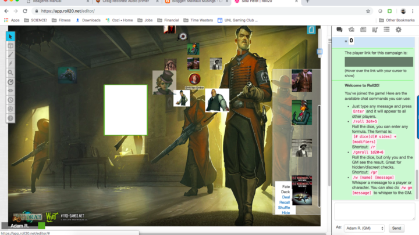419x235 pixels.
Task: Click the browser Back arrow
Action: pyautogui.click(x=6, y=11)
